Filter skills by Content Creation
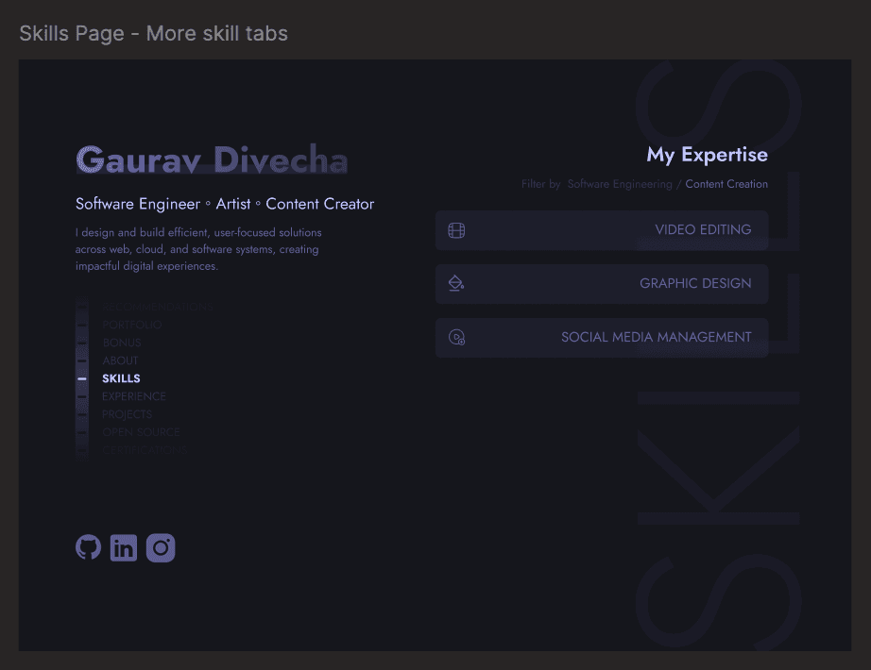This screenshot has width=871, height=670. point(726,184)
